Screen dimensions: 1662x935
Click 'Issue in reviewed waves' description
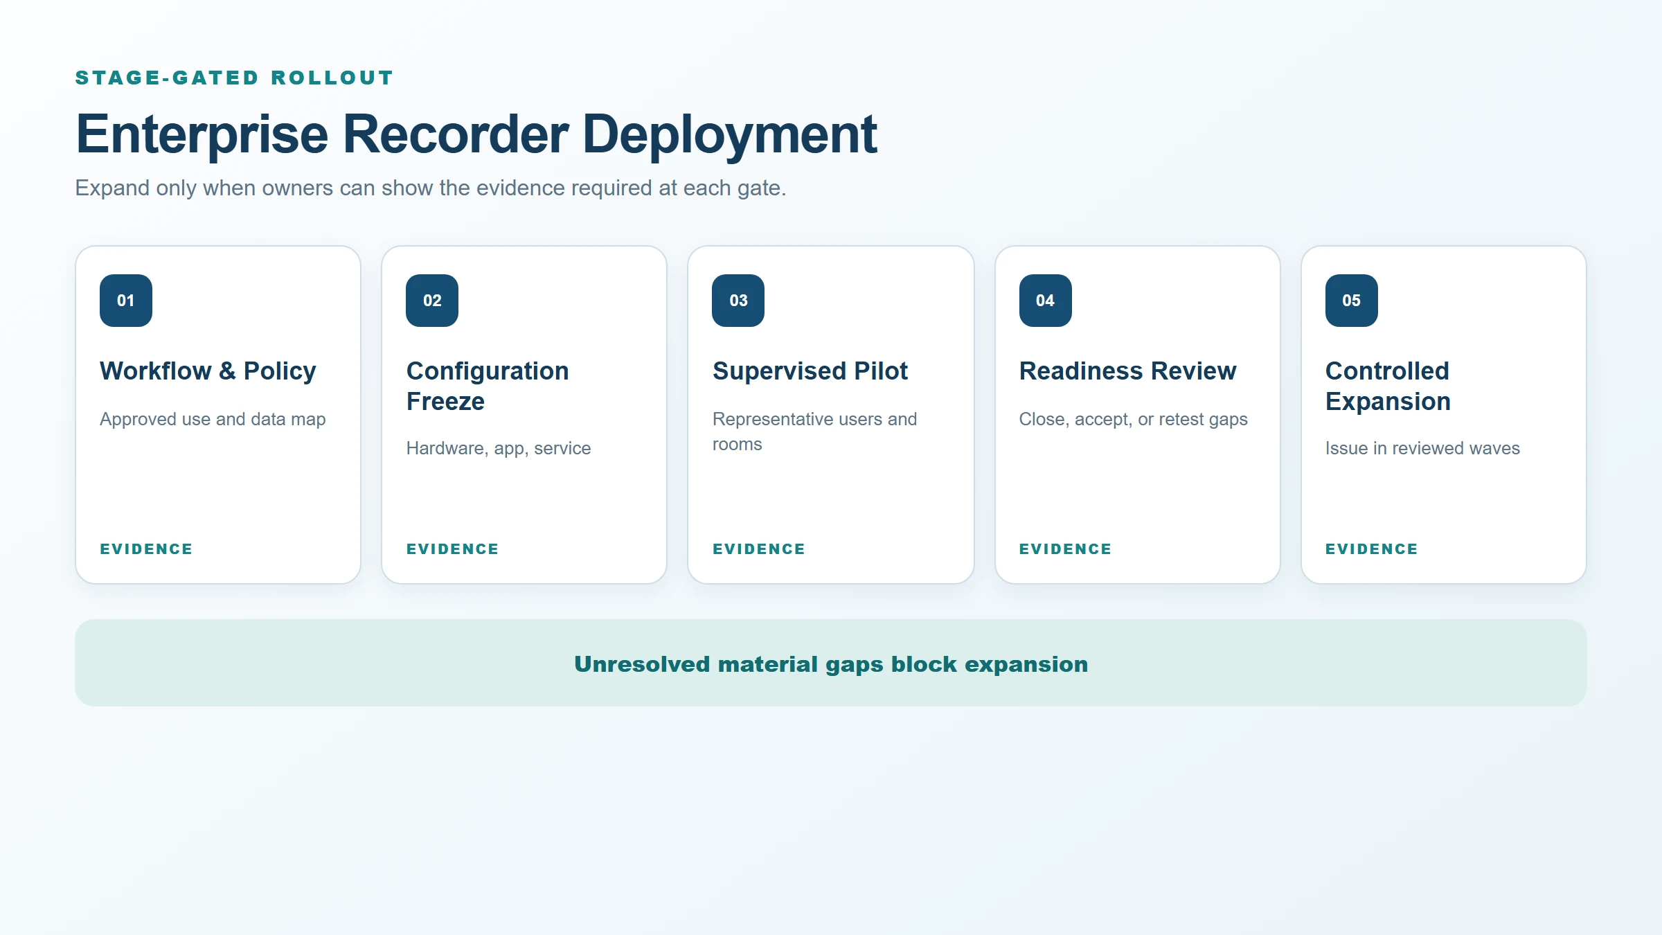point(1422,449)
